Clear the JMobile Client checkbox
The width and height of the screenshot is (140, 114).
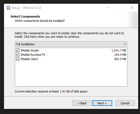(18, 59)
